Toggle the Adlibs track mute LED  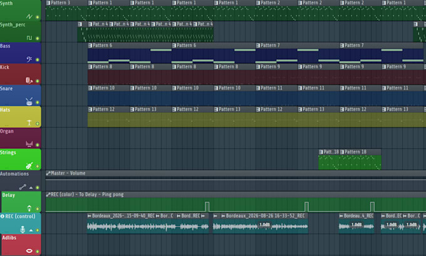coord(38,252)
